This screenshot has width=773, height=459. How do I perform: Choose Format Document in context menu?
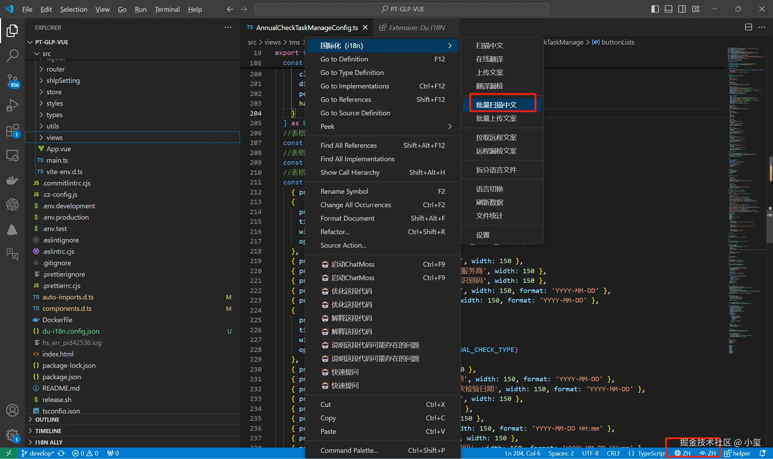[347, 218]
